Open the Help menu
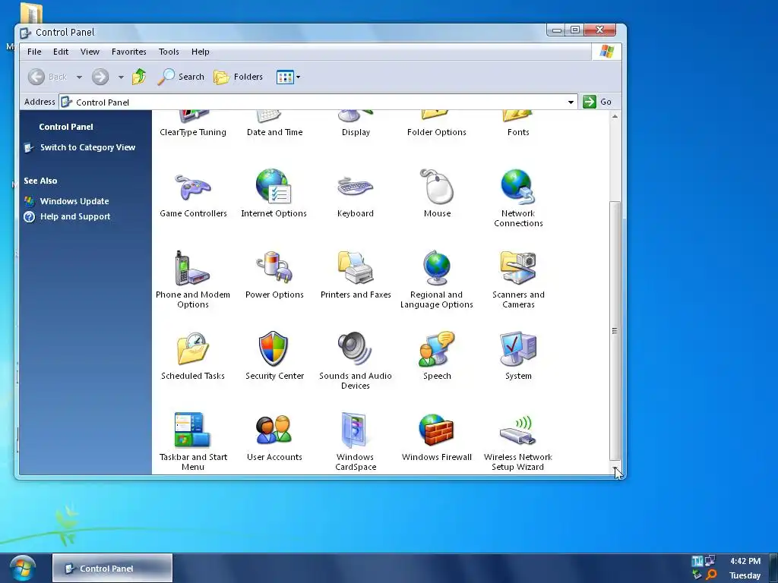This screenshot has height=583, width=778. click(x=201, y=52)
